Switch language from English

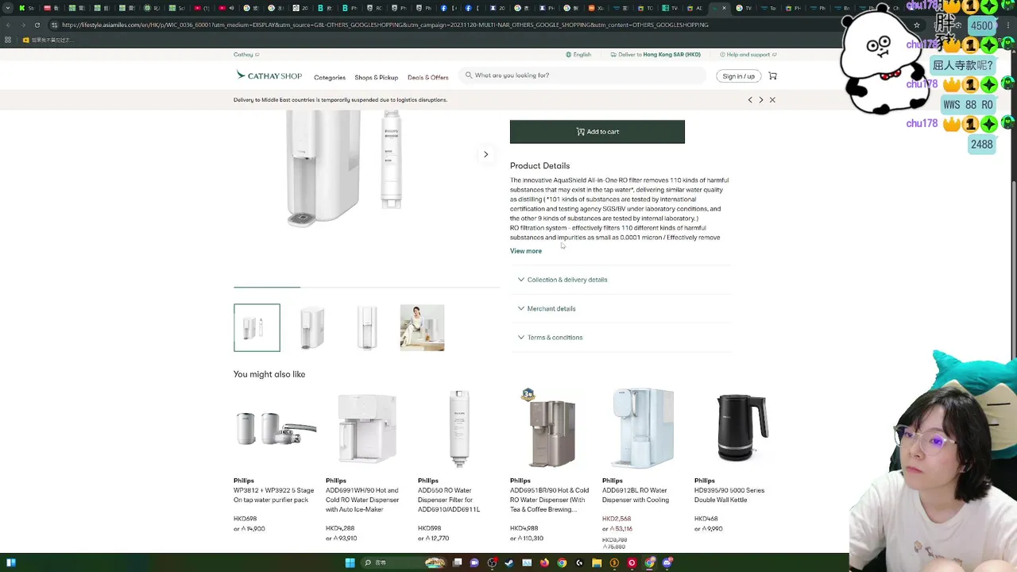(578, 55)
